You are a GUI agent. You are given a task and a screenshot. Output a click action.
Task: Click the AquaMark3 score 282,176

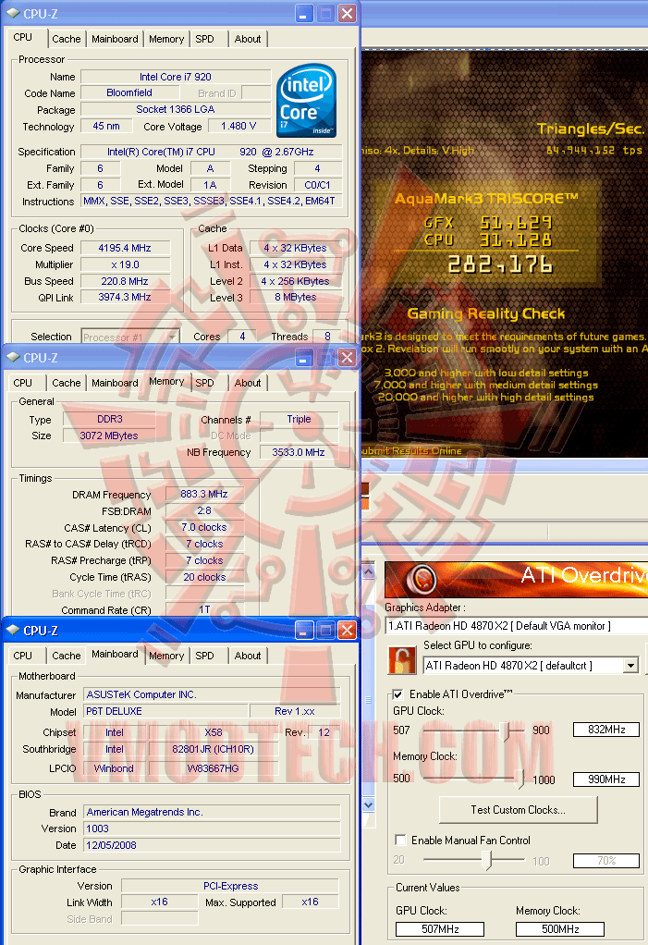(500, 264)
